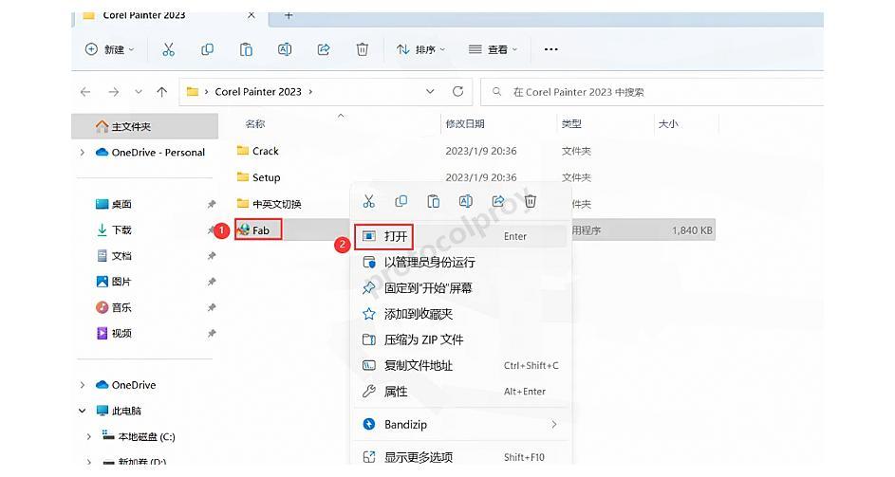
Task: Choose 固定到"开始"屏幕 in context menu
Action: [460, 288]
